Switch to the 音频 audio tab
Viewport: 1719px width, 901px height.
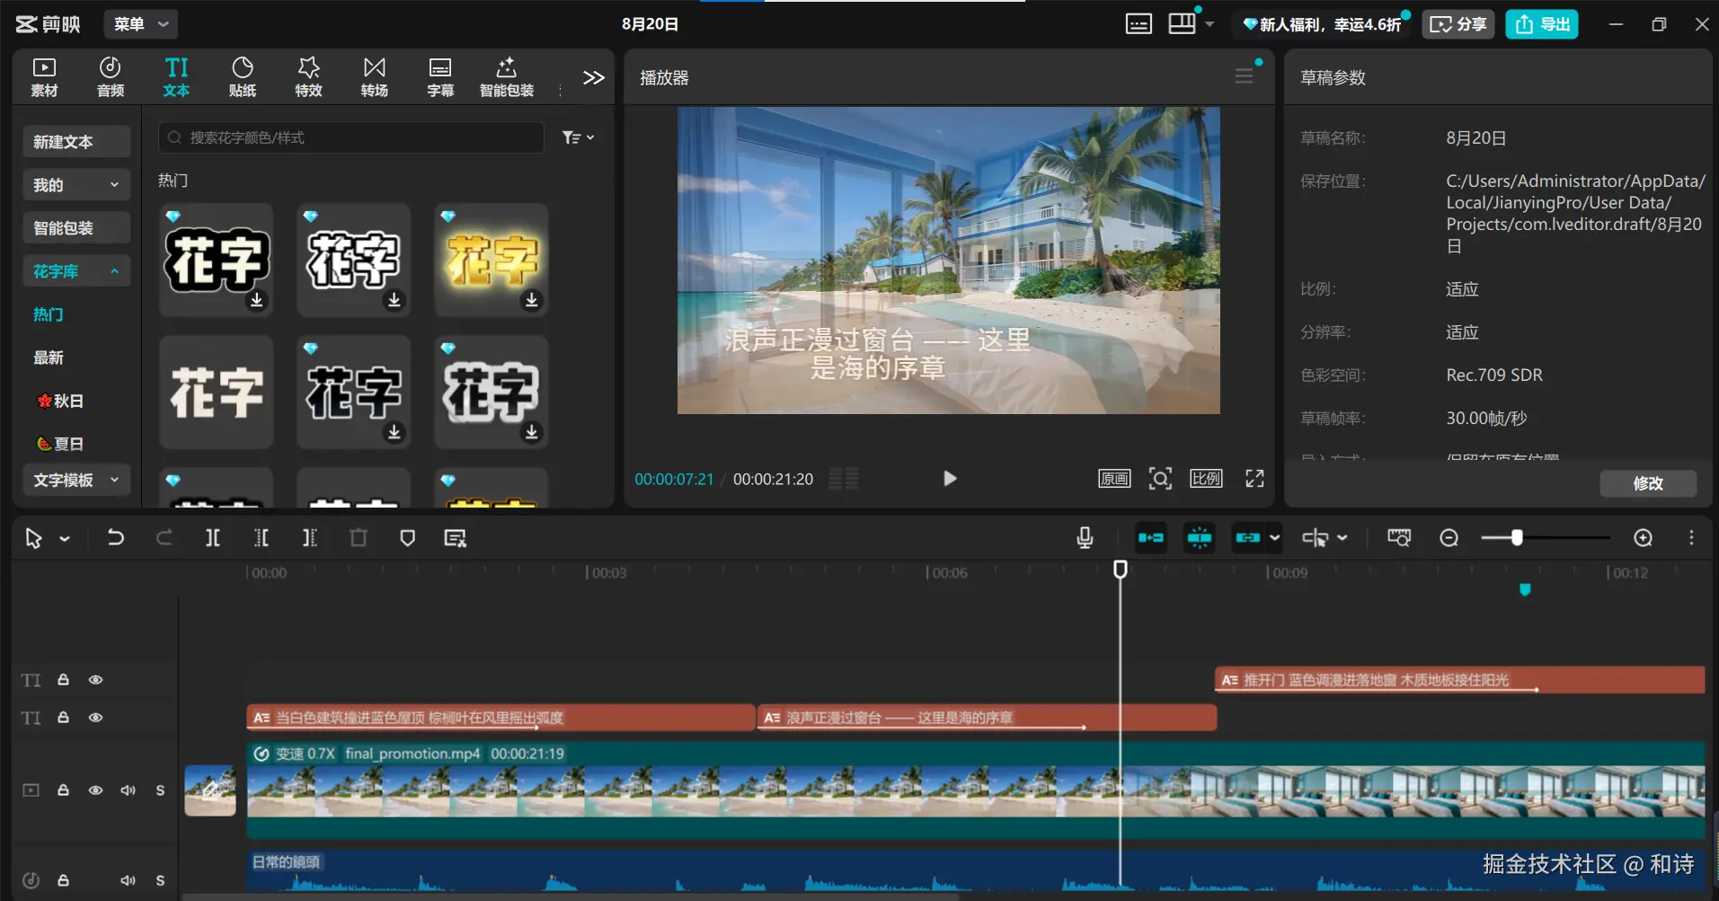111,77
